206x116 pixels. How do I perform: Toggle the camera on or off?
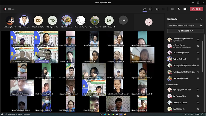tap(172, 9)
